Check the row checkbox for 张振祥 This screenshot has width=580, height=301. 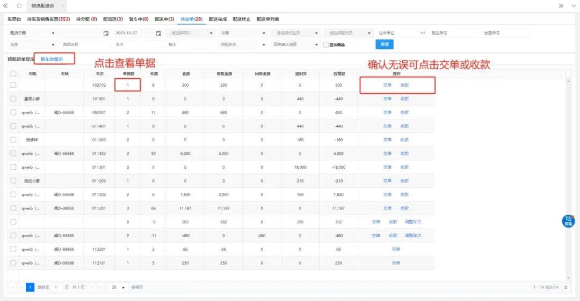[13, 140]
